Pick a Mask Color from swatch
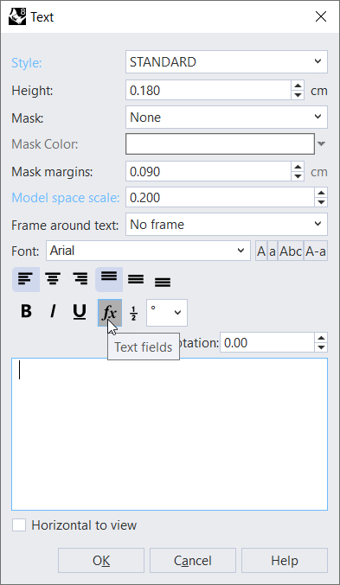The image size is (340, 585). coord(220,143)
